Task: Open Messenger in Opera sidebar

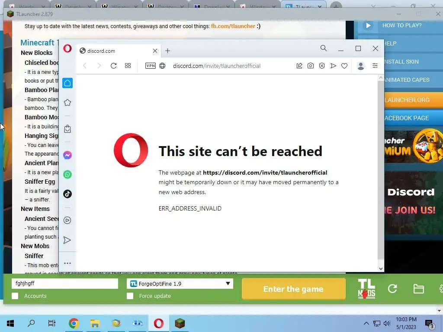Action: [67, 155]
